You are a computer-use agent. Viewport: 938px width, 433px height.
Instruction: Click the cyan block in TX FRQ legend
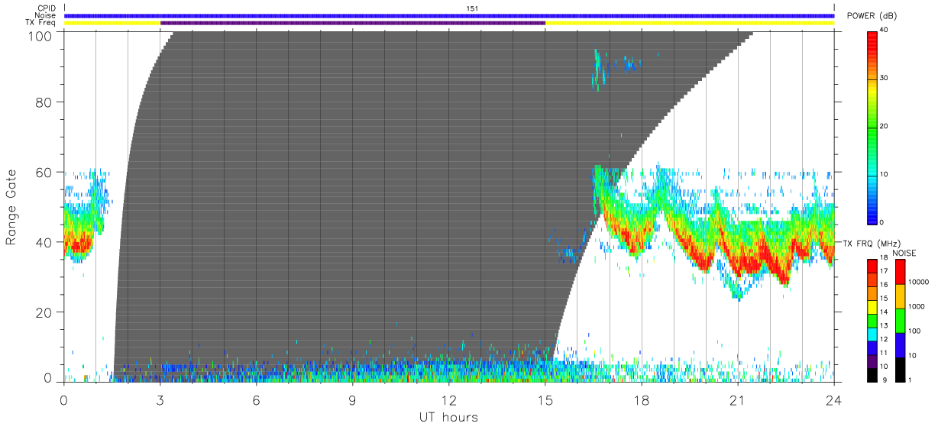(872, 333)
